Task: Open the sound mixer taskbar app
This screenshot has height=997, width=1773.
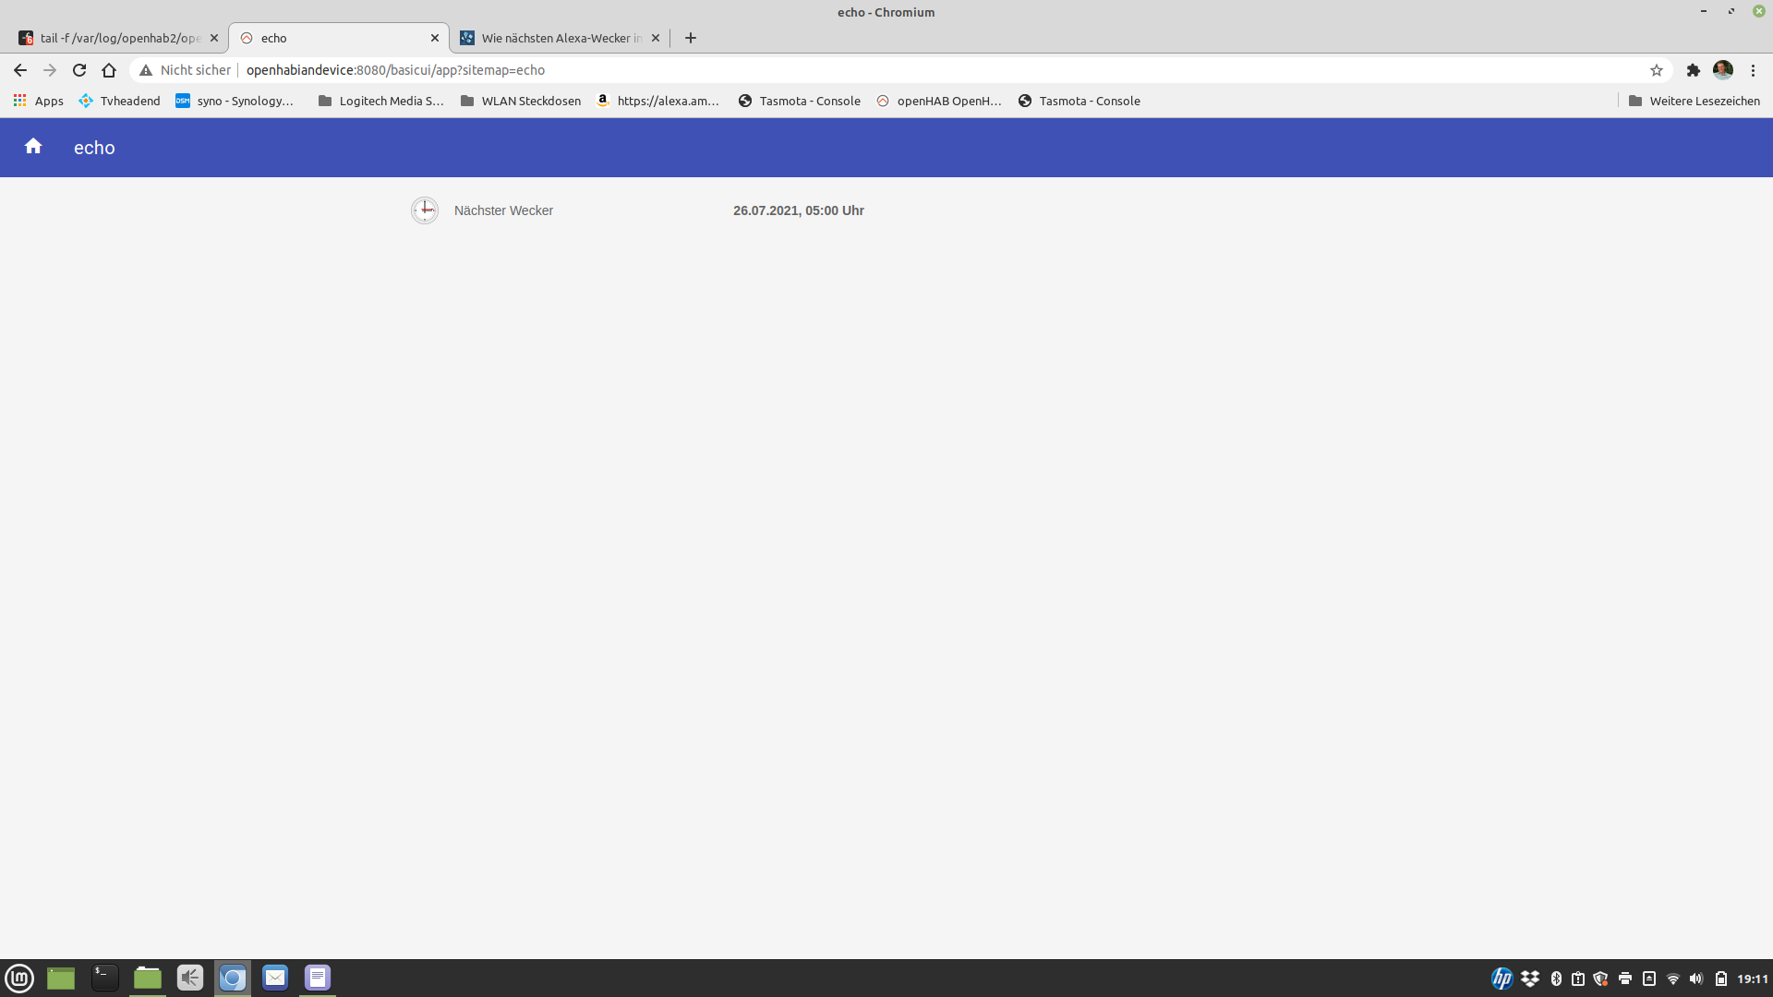Action: [190, 978]
